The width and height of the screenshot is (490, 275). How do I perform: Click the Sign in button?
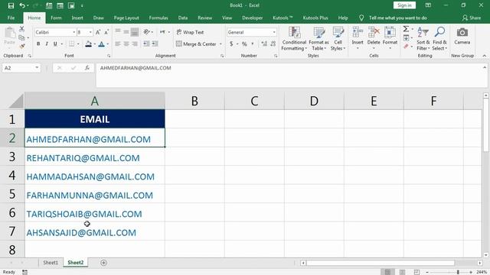[x=404, y=5]
